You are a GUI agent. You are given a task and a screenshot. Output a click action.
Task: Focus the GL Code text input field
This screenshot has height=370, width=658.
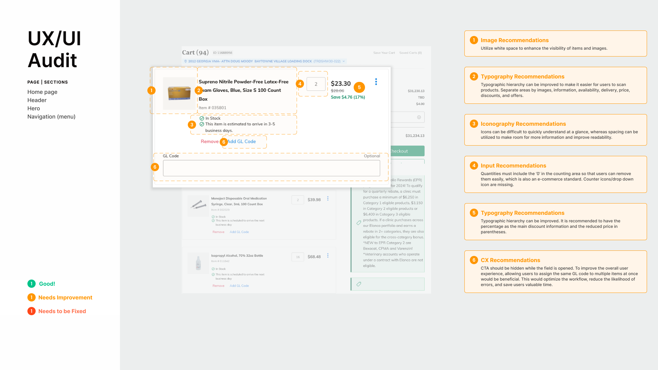(x=271, y=168)
